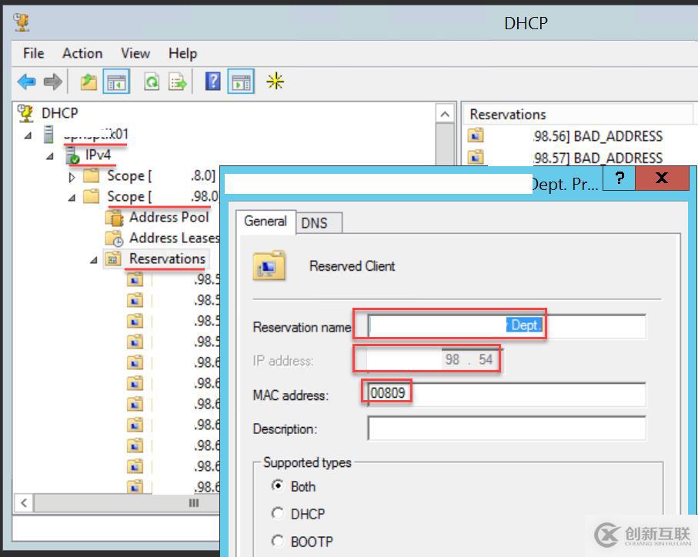Select the Both supported type option
This screenshot has width=698, height=557.
click(x=278, y=486)
